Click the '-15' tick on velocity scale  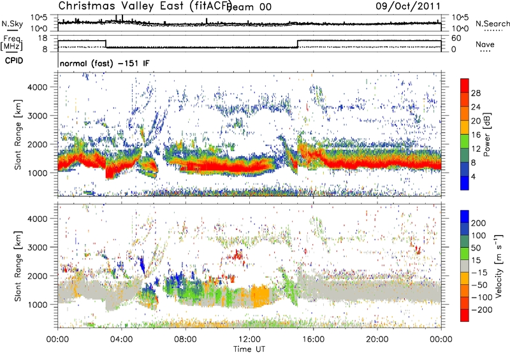point(479,272)
